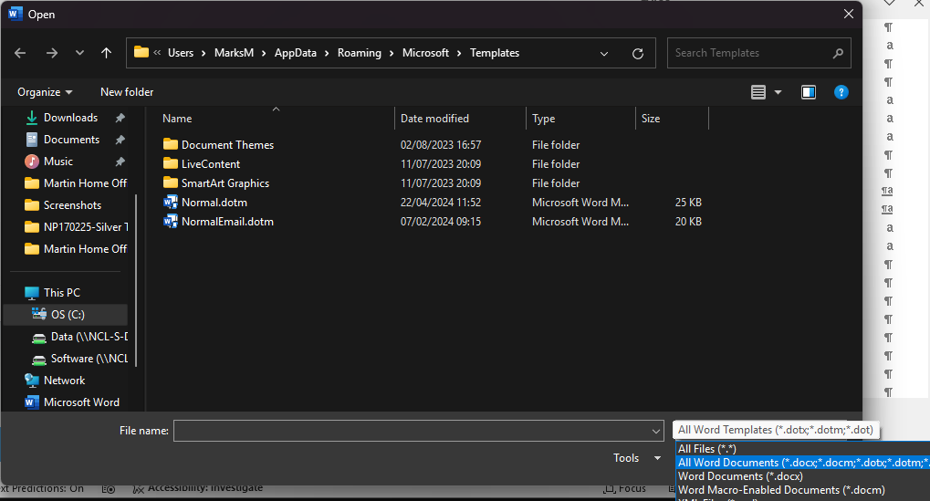Create a New folder

(x=127, y=92)
